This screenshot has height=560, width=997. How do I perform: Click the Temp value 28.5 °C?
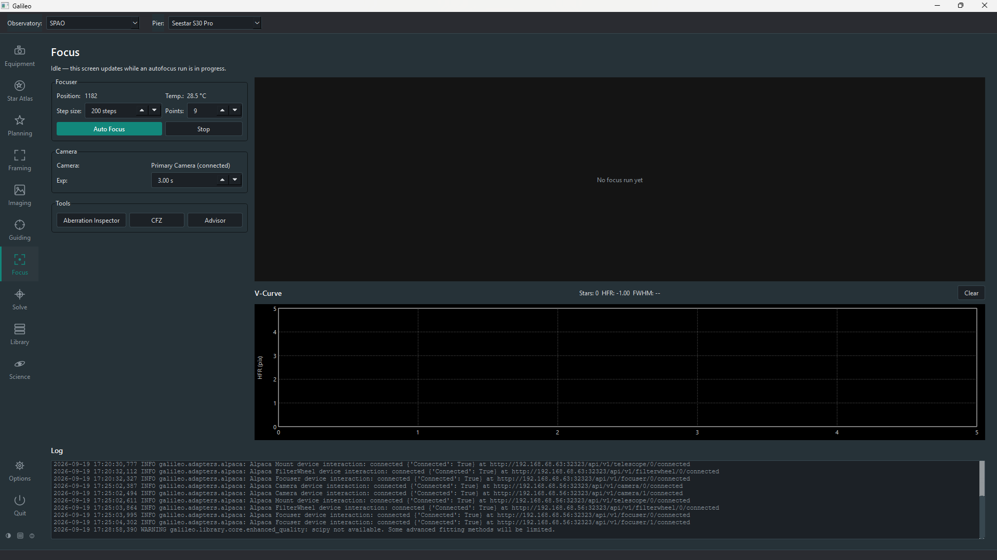click(196, 96)
